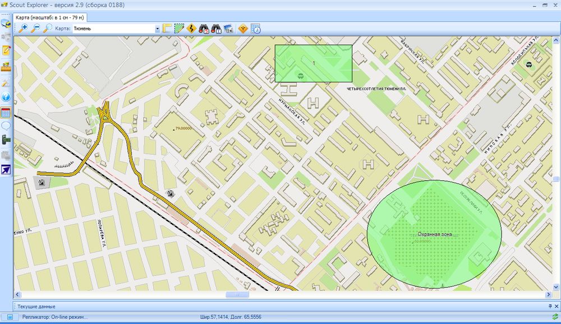Click the vehicle marker left of the railway
Image resolution: width=561 pixels, height=324 pixels.
(42, 182)
